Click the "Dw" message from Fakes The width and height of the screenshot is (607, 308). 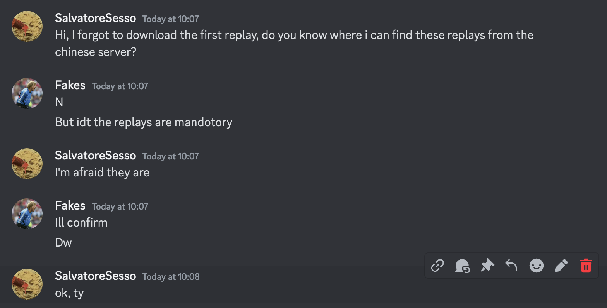(63, 243)
